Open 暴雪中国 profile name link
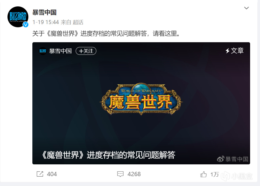Screen dimensions: 260x186 point(44,12)
